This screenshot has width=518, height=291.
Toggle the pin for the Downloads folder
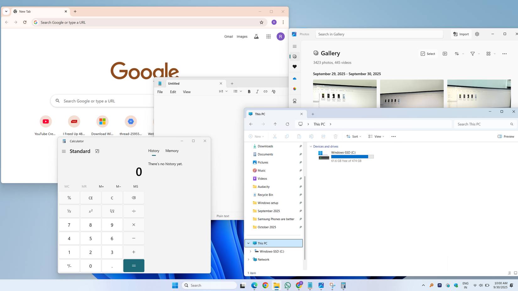click(300, 146)
